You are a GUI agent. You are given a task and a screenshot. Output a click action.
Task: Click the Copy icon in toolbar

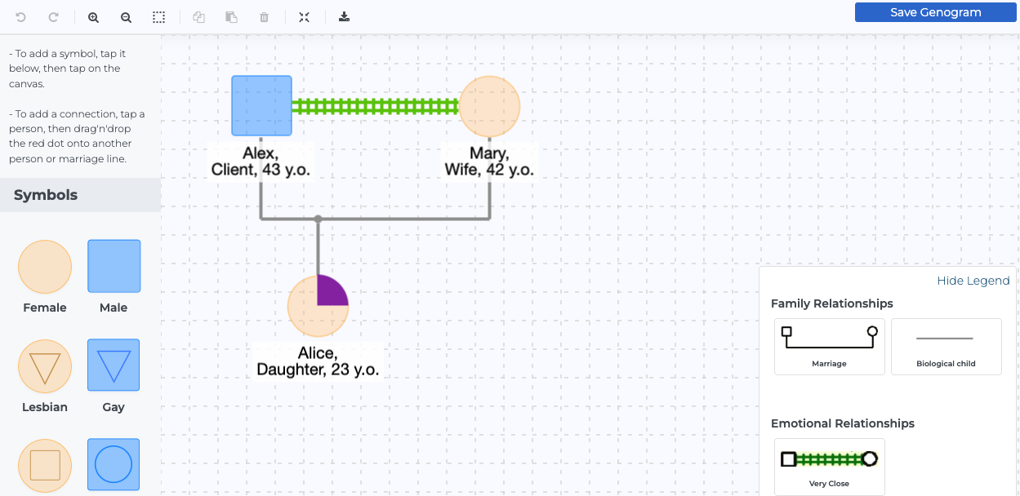click(x=198, y=17)
